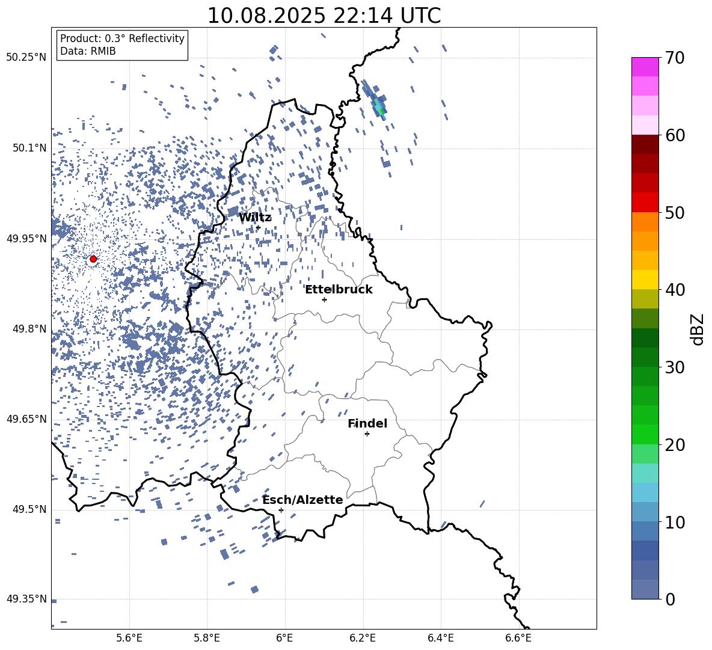
Task: Click the Wiltz city label
Action: tap(255, 218)
